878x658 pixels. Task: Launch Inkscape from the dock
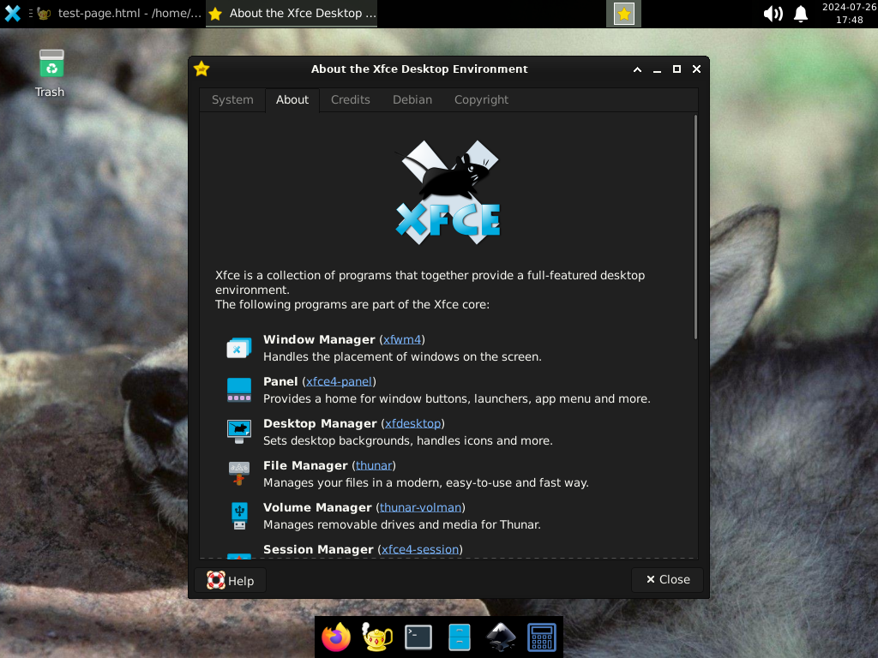point(500,637)
